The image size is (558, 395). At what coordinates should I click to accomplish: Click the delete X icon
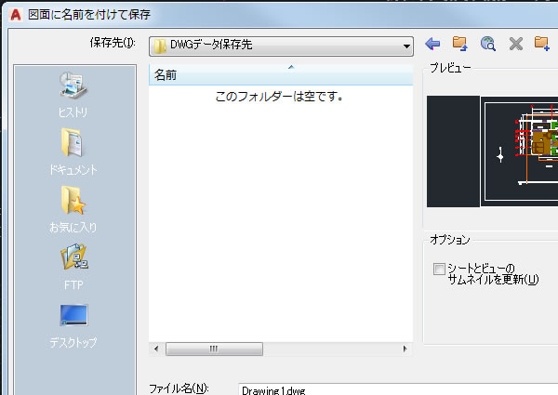tap(515, 44)
